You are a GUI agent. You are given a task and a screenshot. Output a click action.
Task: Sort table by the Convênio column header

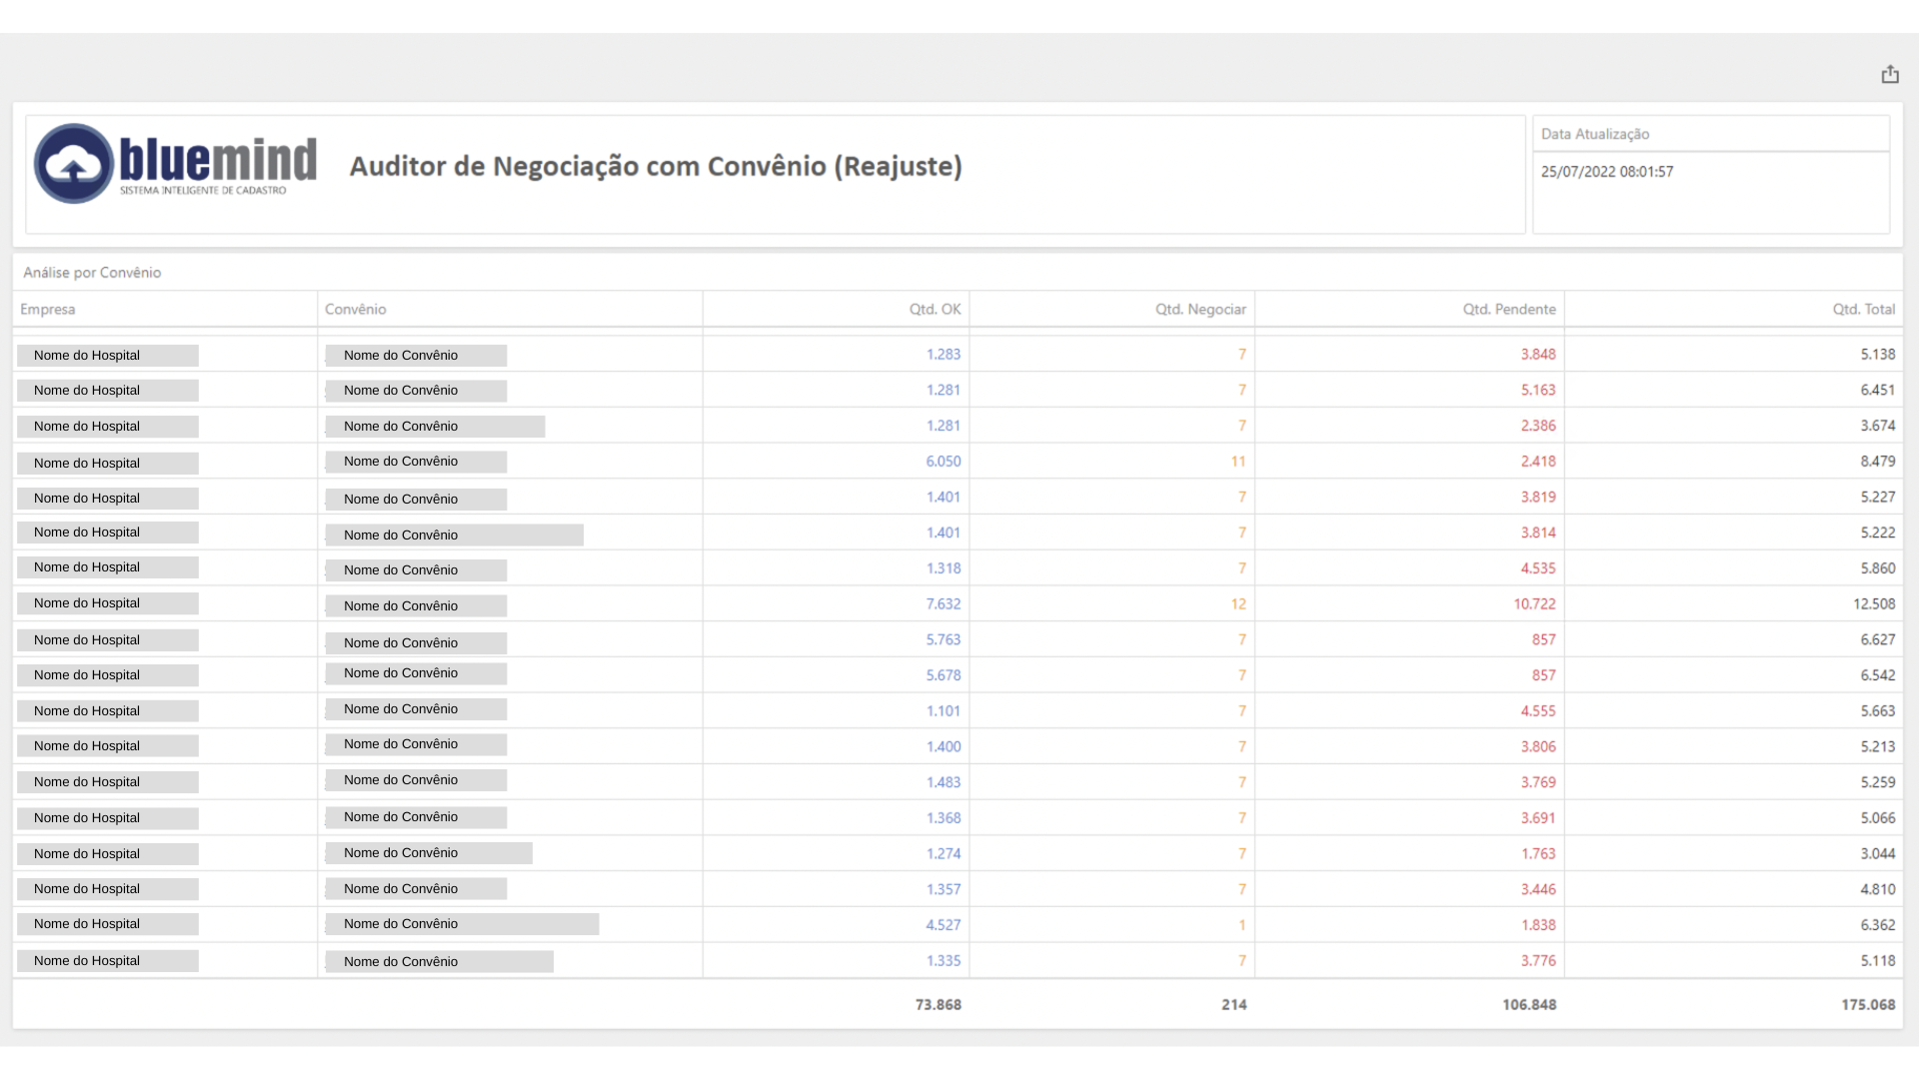coord(355,310)
